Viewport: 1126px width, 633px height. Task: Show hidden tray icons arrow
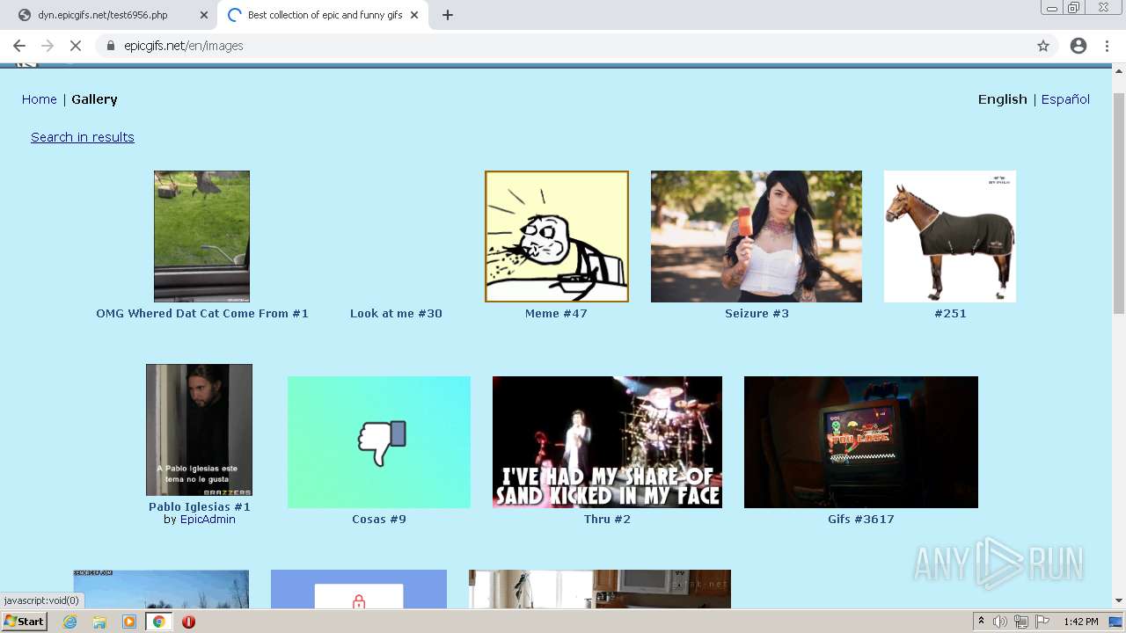(x=981, y=622)
